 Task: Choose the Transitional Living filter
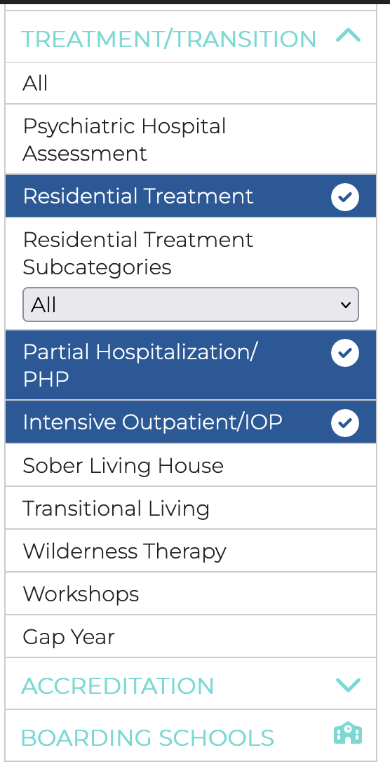[x=191, y=508]
